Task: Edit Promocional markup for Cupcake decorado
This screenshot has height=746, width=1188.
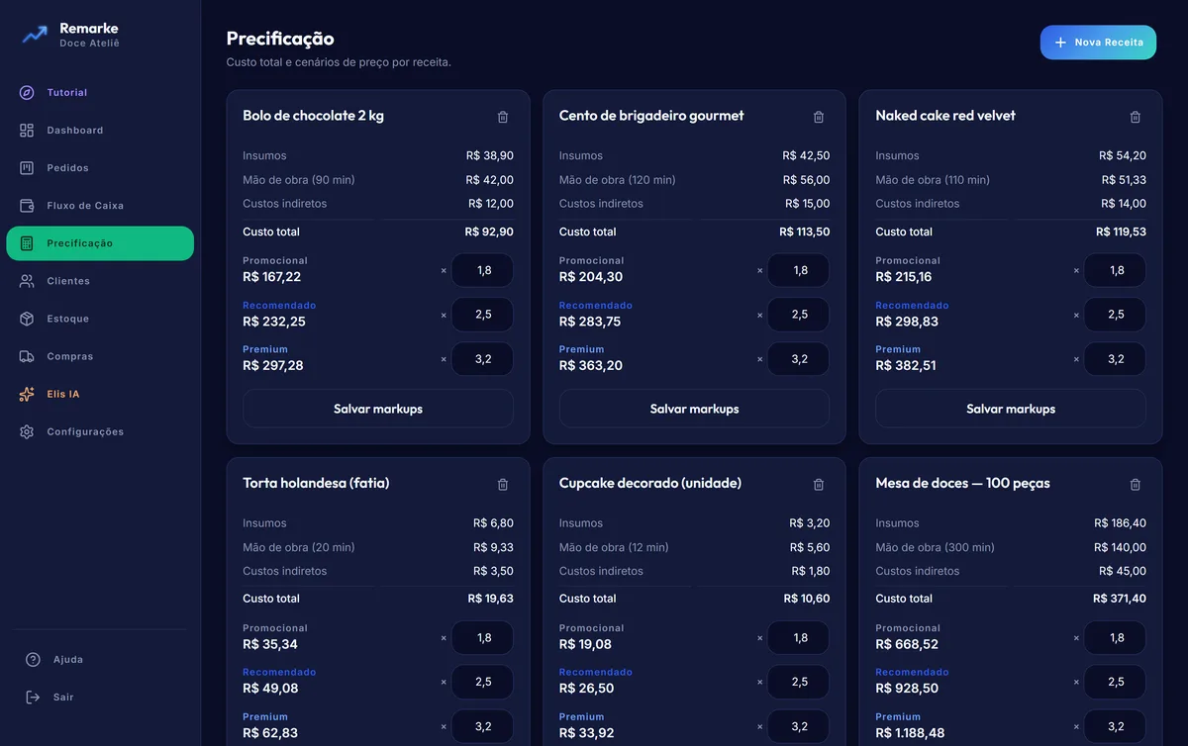Action: click(799, 638)
